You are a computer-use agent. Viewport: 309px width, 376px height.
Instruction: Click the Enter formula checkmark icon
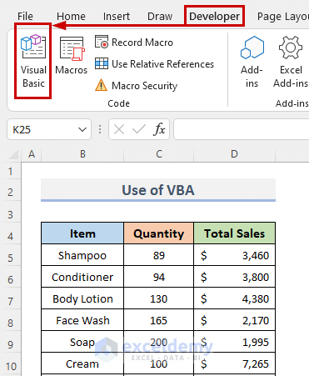pyautogui.click(x=139, y=129)
